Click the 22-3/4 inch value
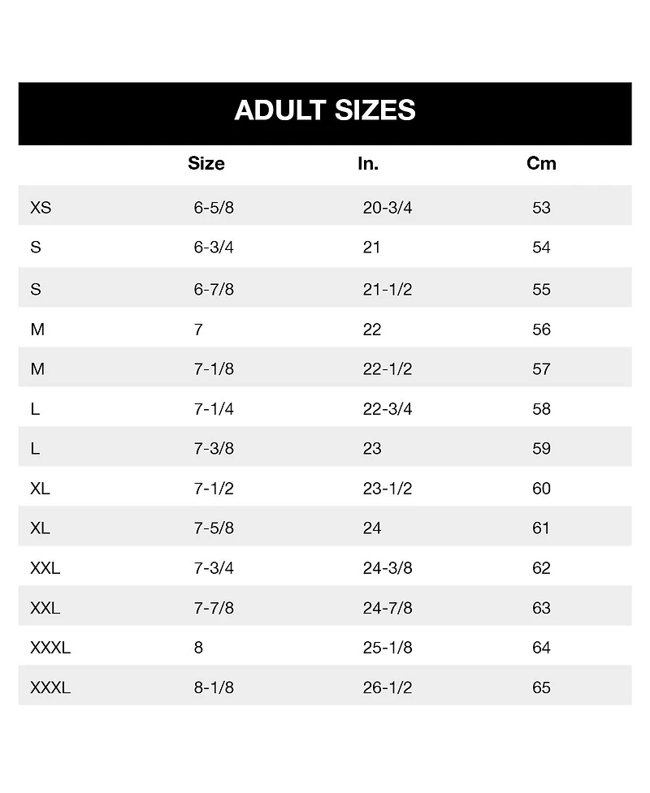Viewport: 650px width, 793px height. coord(388,409)
